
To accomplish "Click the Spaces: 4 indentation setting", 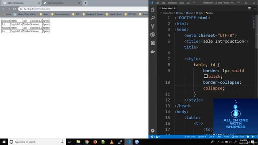I will point(202,137).
